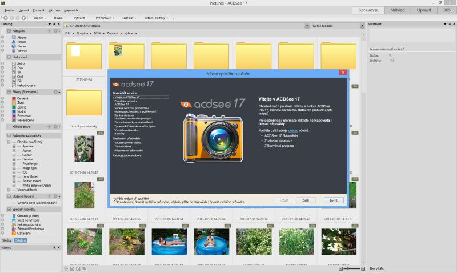Image resolution: width=457 pixels, height=273 pixels.
Task: Select Označeno tagged item icon
Action: pyautogui.click(x=14, y=234)
